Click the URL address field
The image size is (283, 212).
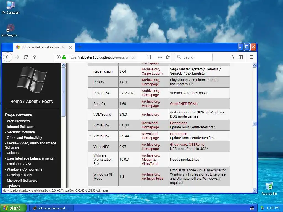point(102,57)
